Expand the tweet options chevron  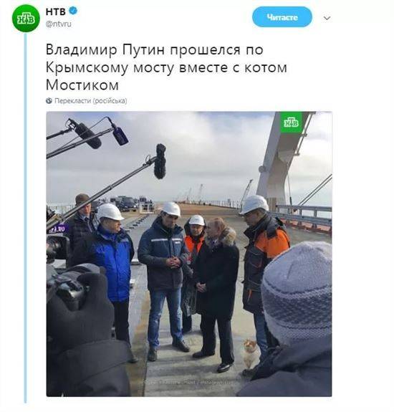327,18
